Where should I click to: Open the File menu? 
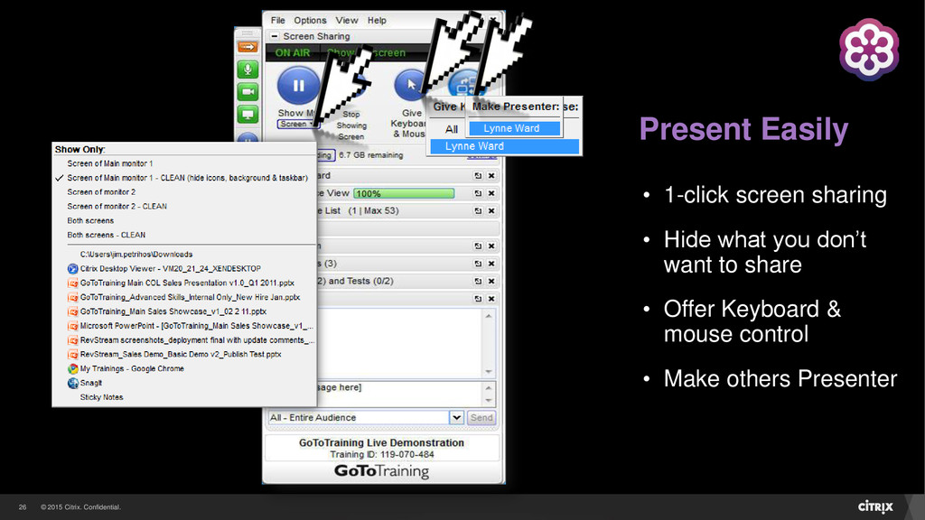pyautogui.click(x=278, y=20)
